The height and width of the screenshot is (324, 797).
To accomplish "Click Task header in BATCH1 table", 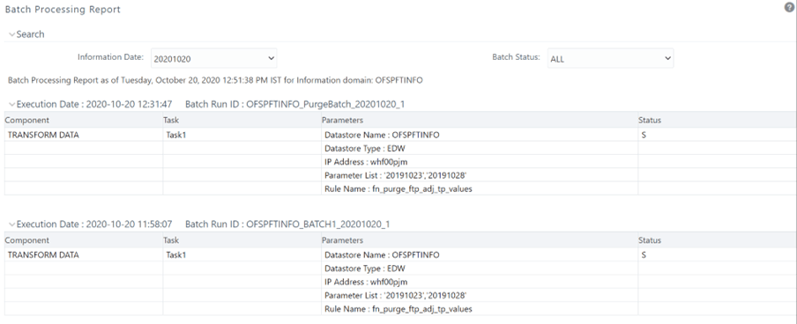I will [x=171, y=240].
